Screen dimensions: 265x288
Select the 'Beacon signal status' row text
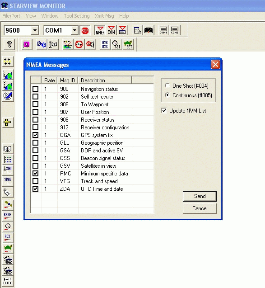click(x=103, y=158)
